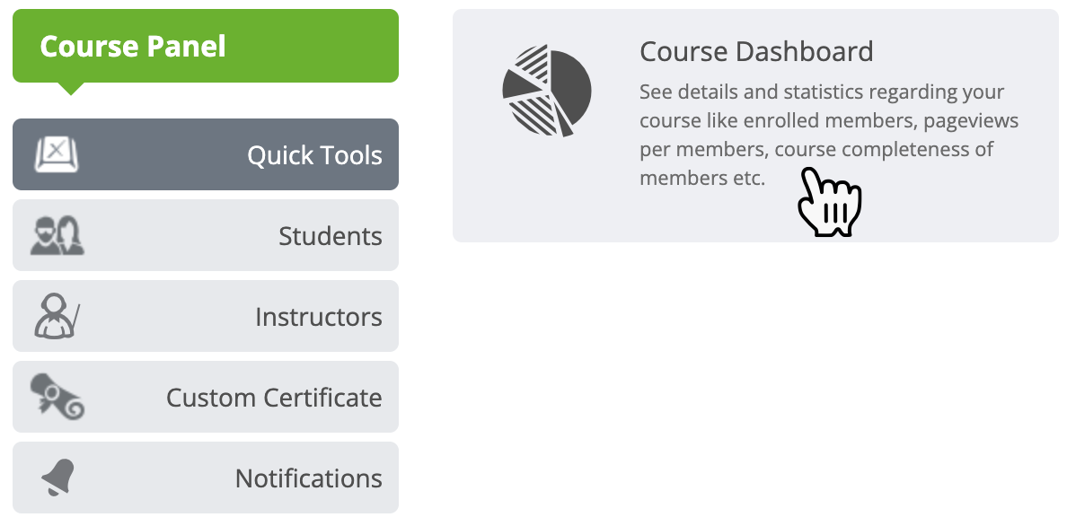Click 'members etc.' at the description's end

coord(701,178)
